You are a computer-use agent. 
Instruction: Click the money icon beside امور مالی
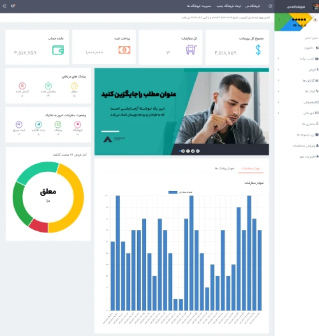coord(317,112)
